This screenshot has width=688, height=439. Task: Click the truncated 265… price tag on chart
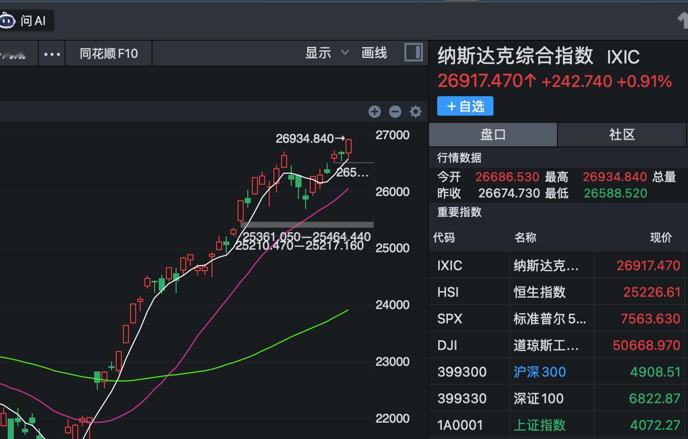coord(352,172)
